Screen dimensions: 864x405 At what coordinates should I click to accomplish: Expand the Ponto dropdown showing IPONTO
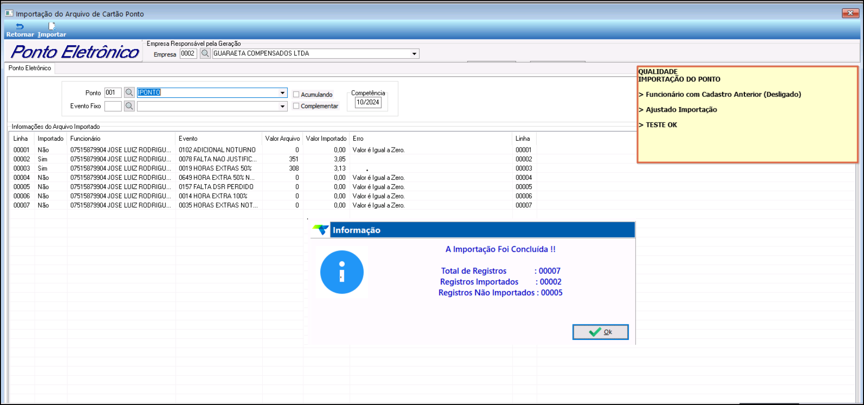(x=283, y=93)
